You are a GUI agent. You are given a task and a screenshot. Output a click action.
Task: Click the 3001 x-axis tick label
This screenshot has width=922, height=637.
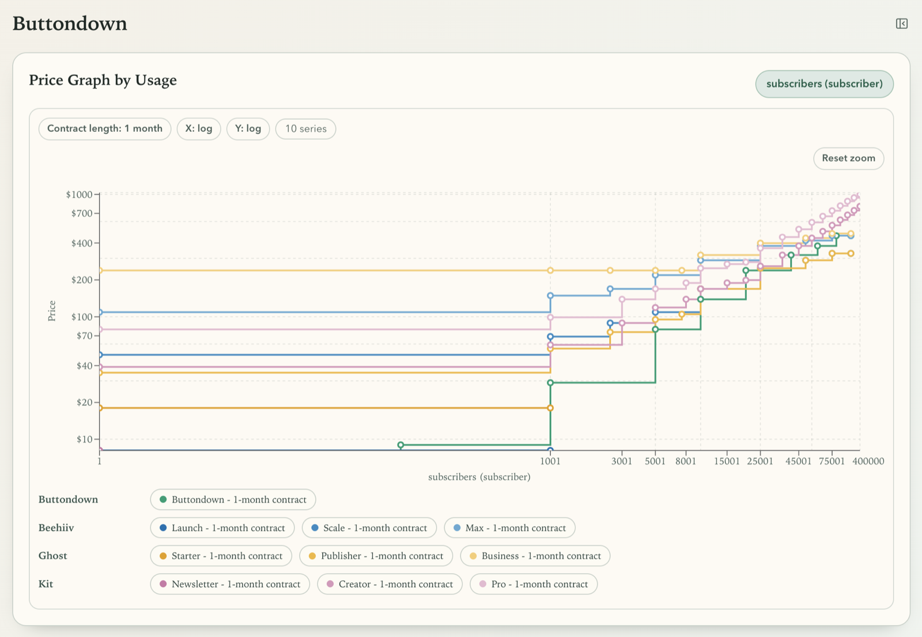(x=622, y=461)
